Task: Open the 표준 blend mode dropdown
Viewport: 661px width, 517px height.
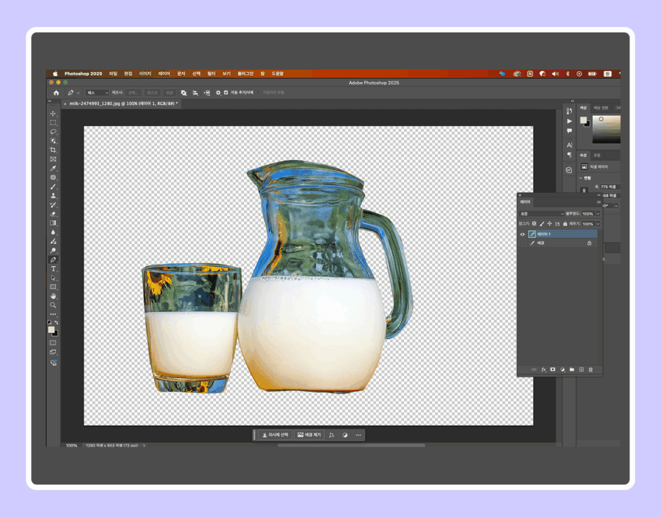Action: coord(542,214)
